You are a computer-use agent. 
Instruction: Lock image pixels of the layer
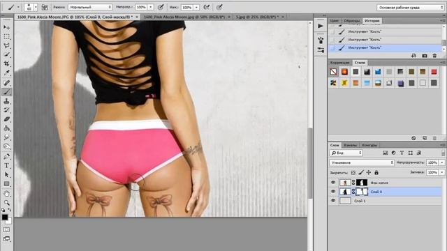point(361,172)
